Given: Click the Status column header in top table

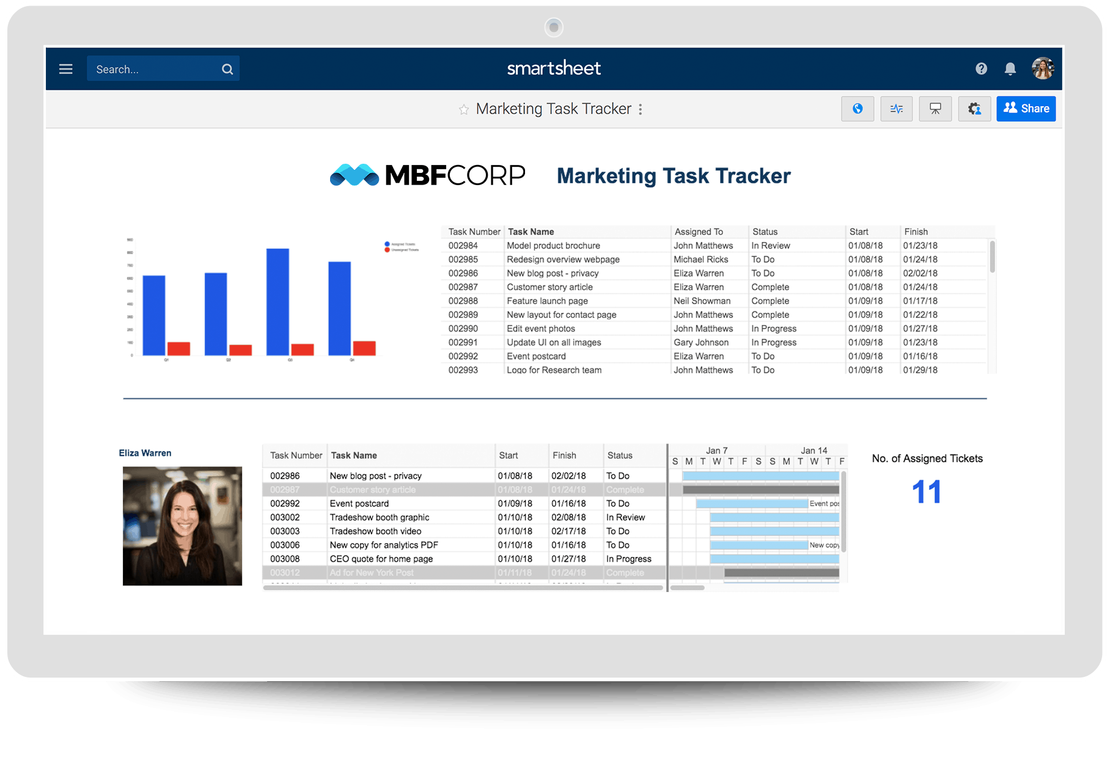Looking at the screenshot, I should click(765, 232).
